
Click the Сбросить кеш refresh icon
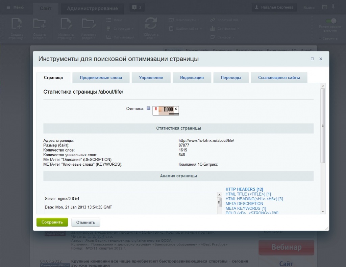(x=151, y=23)
